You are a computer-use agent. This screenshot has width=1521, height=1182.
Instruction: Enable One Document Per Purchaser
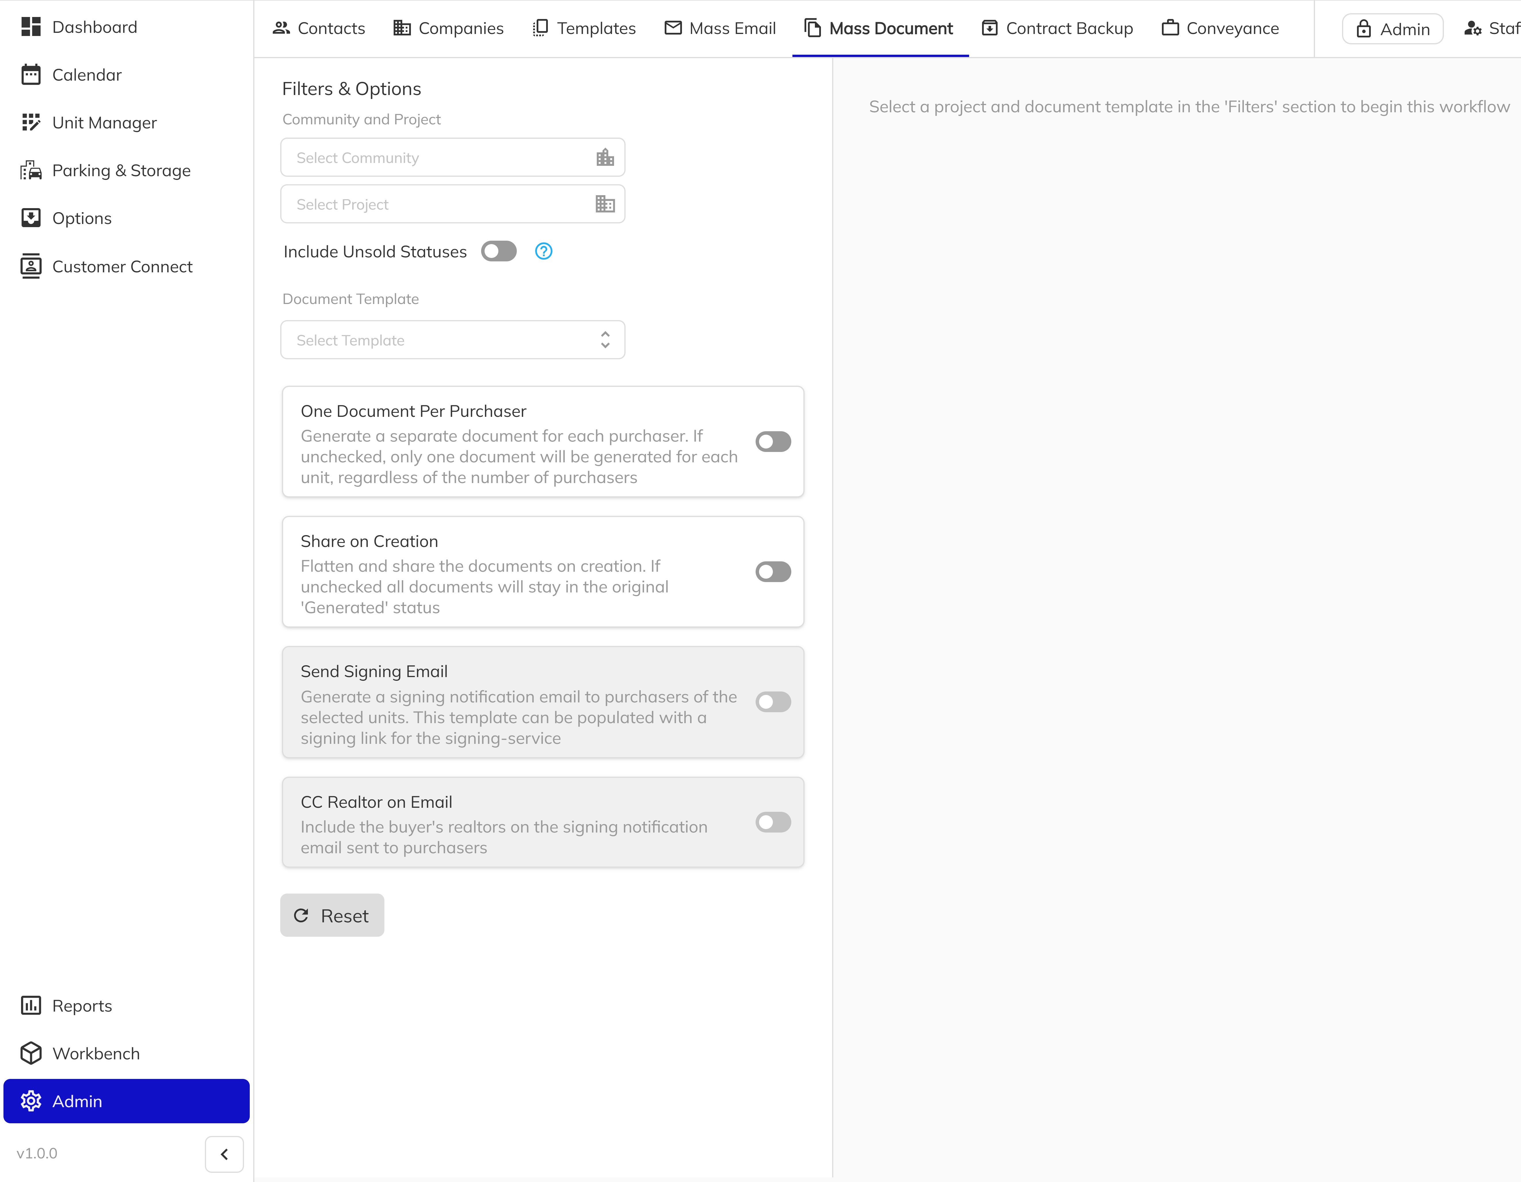773,441
